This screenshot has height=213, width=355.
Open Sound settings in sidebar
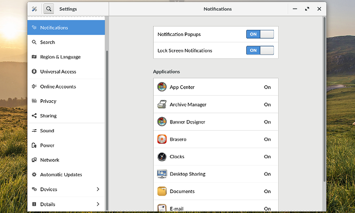coord(47,131)
